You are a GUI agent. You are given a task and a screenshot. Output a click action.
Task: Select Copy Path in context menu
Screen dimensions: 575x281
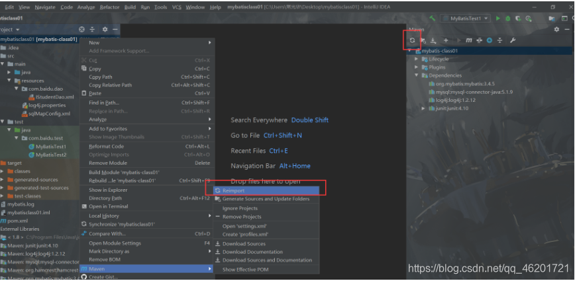[148, 77]
